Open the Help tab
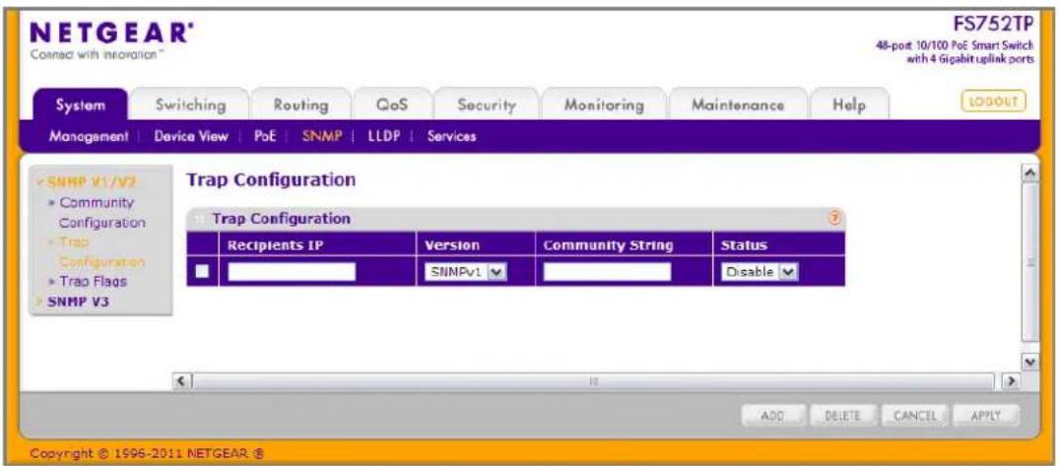 [850, 105]
